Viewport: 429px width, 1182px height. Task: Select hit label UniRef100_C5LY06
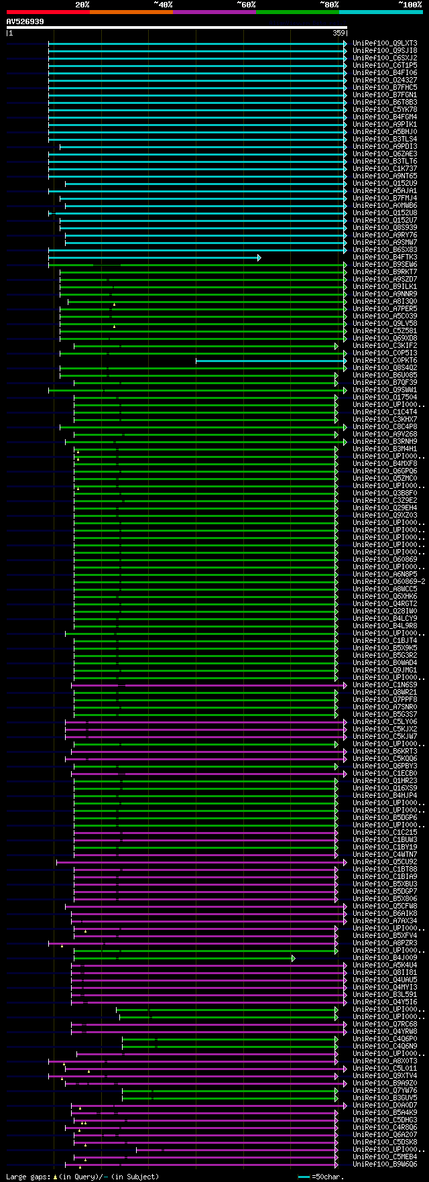point(385,722)
